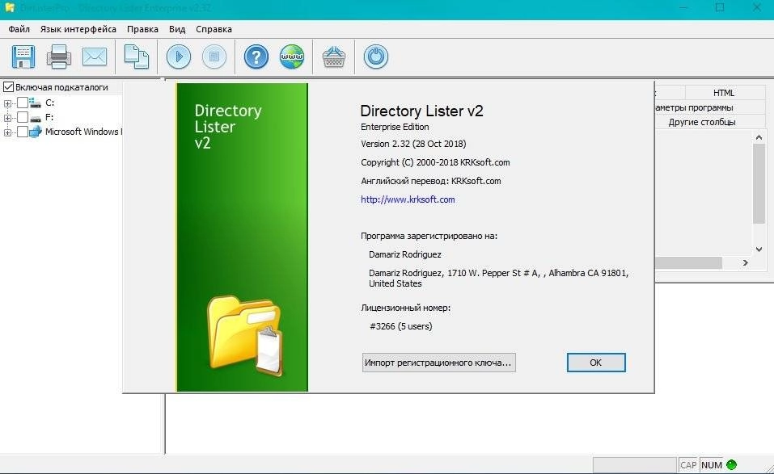The width and height of the screenshot is (774, 474).
Task: Click the folder clipboard logo in About dialog
Action: coord(244,335)
